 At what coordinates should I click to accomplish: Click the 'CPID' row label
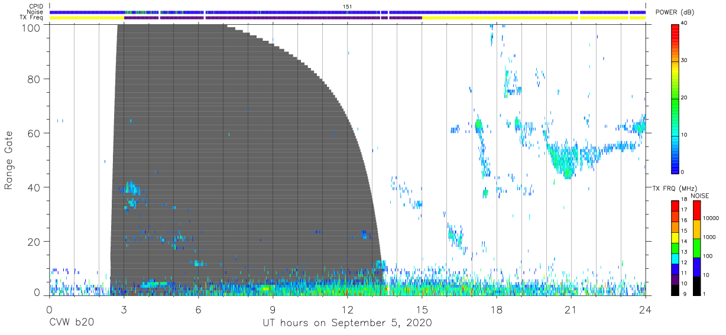coord(36,6)
